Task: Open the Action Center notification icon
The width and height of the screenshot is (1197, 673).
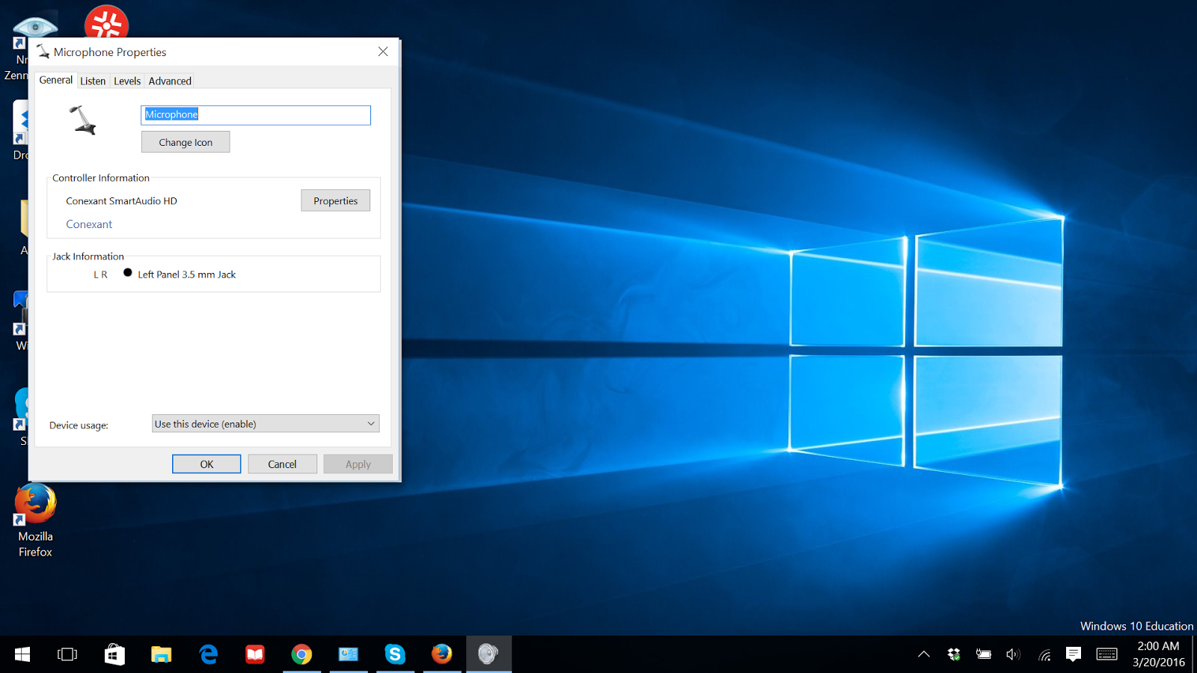Action: point(1074,654)
